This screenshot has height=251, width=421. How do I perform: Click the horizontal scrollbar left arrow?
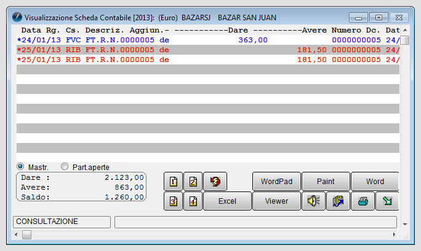[16, 234]
